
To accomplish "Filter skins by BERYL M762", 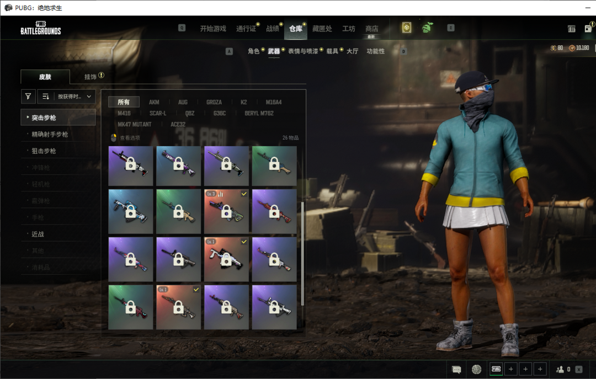I will tap(259, 113).
